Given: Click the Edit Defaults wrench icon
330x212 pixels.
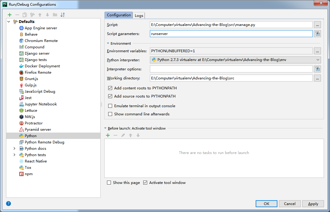Looking at the screenshot, I should tap(32, 15).
